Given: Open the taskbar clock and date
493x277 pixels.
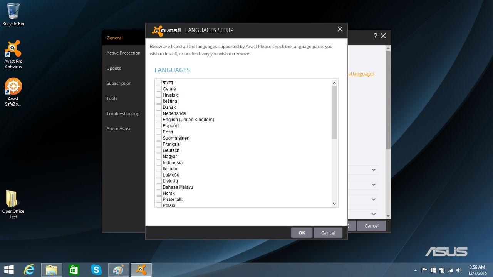Looking at the screenshot, I should (x=478, y=270).
